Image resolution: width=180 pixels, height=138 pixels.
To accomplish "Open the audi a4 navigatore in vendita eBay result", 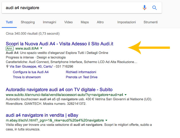I will [x=42, y=115].
